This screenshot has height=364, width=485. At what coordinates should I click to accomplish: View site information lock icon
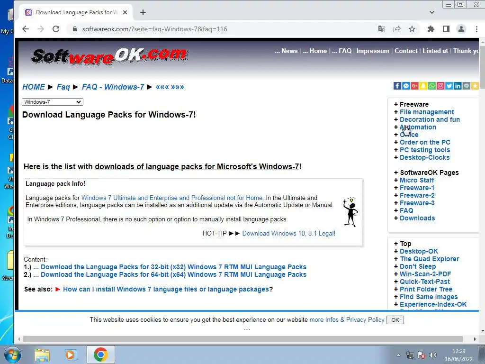tap(74, 29)
